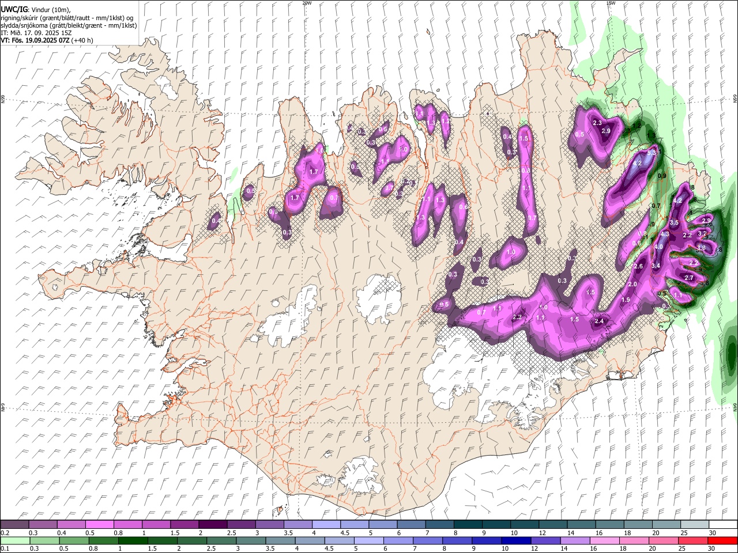Screen dimensions: 738x553
Task: Click the red 30 swatch in lower legend row
Action: (722, 541)
